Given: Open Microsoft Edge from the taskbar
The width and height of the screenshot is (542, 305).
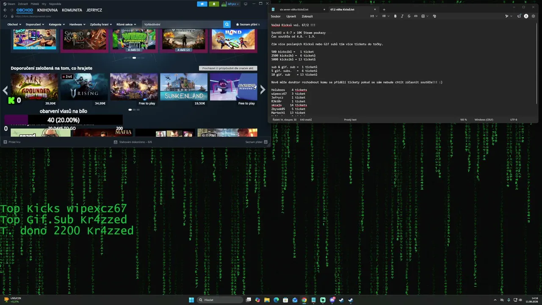Looking at the screenshot, I should click(276, 300).
